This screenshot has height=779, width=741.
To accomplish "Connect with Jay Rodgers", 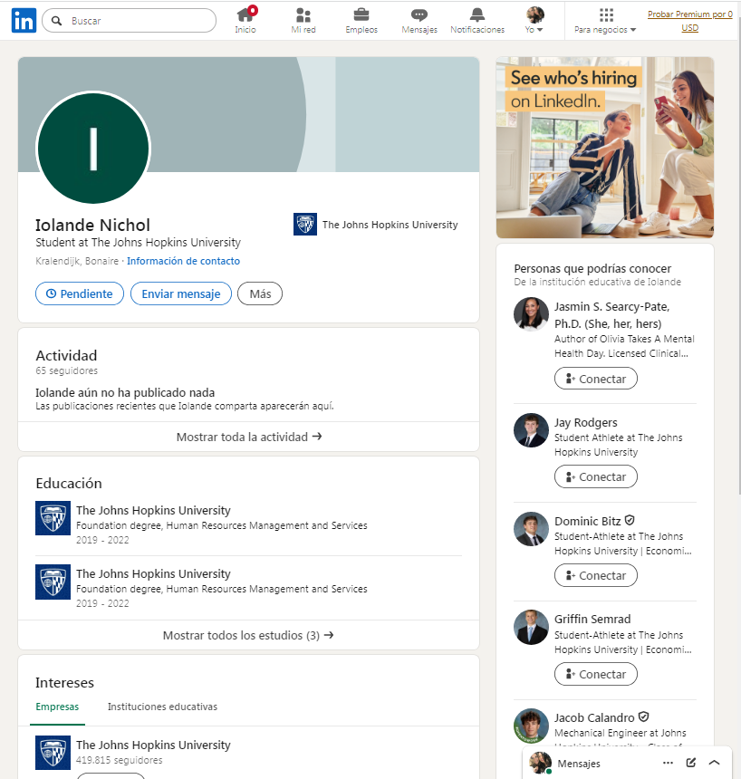I will click(x=596, y=476).
